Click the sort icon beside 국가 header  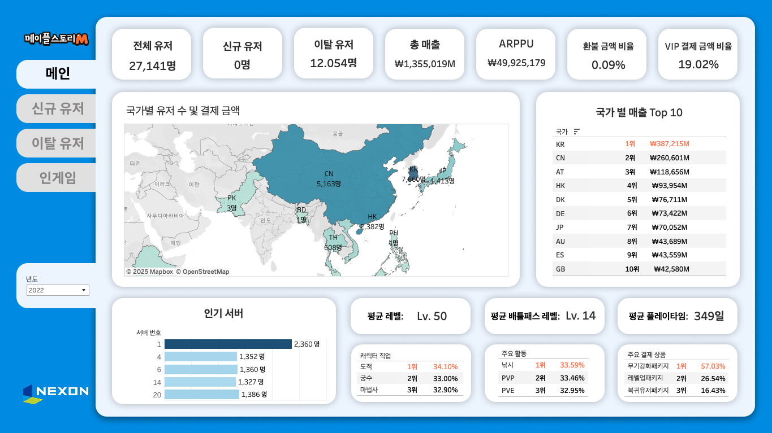point(577,132)
